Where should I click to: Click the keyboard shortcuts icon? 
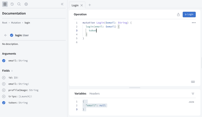coord(193,82)
